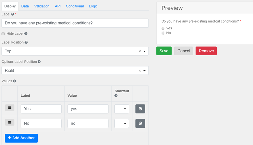Click the Add Another button
The width and height of the screenshot is (253, 145).
point(21,138)
